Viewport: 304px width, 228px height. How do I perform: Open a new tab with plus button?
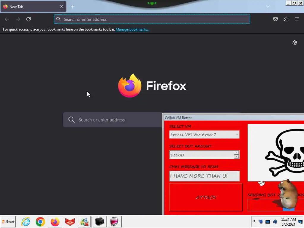[x=73, y=7]
